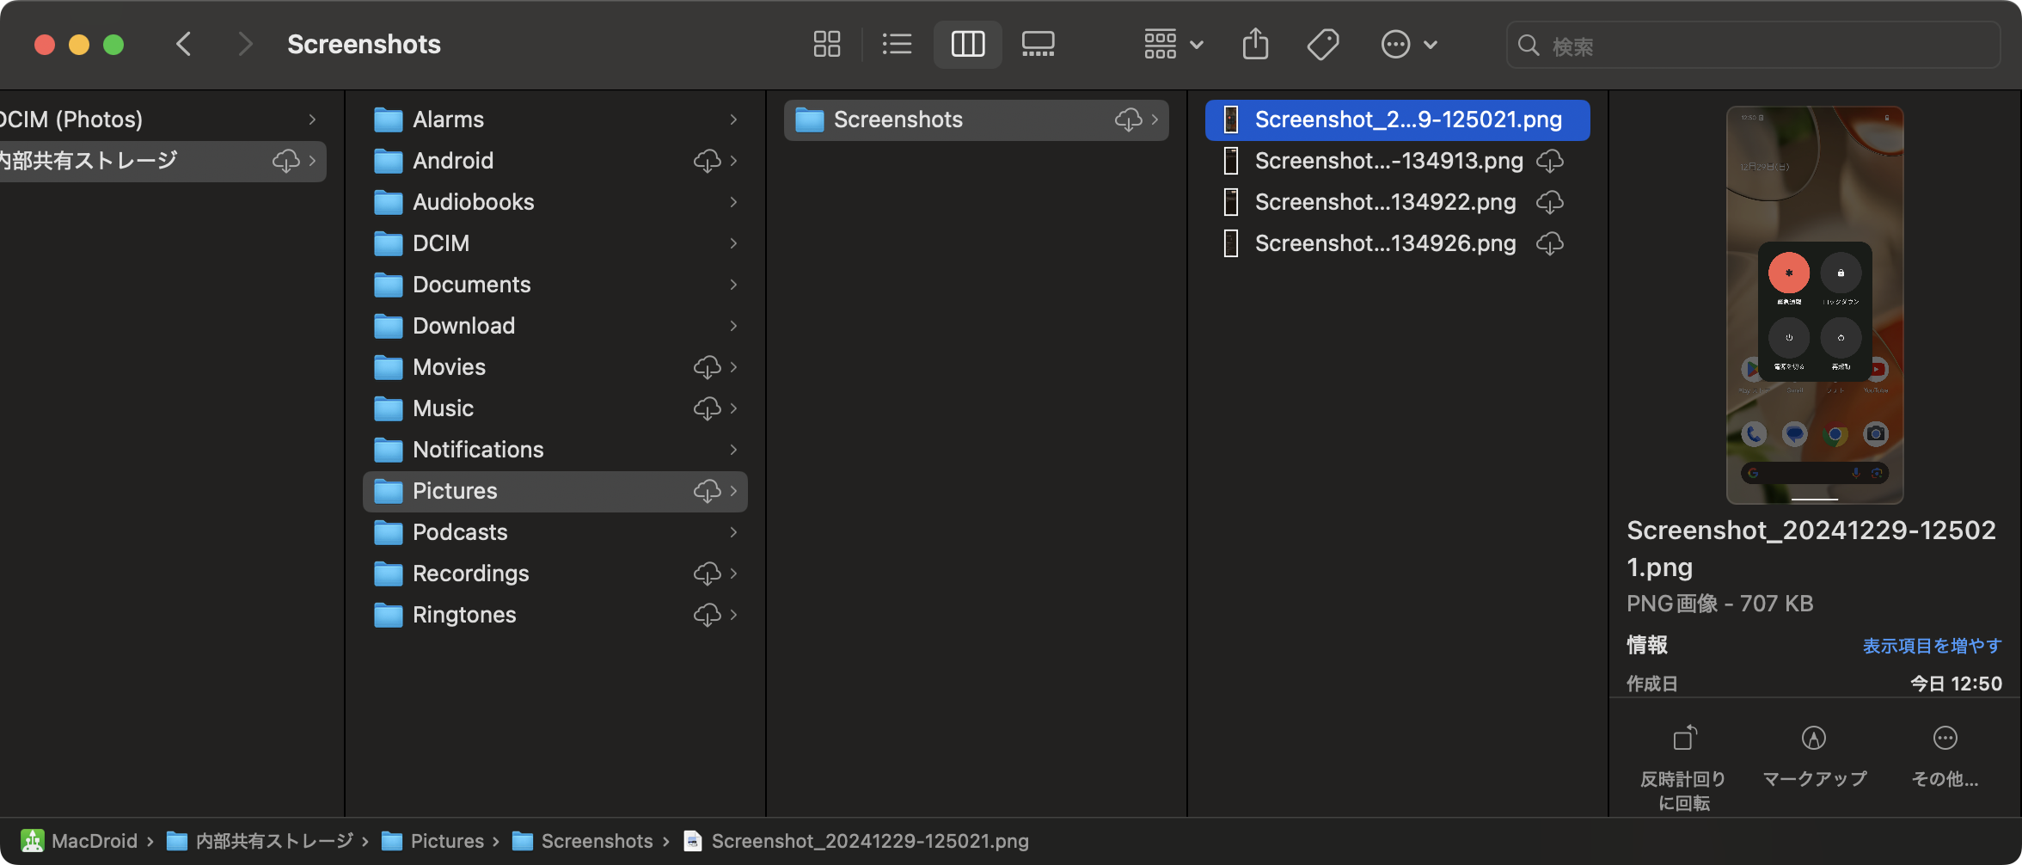The width and height of the screenshot is (2022, 865).
Task: Select Screenshot ending 134926.png file
Action: point(1384,243)
